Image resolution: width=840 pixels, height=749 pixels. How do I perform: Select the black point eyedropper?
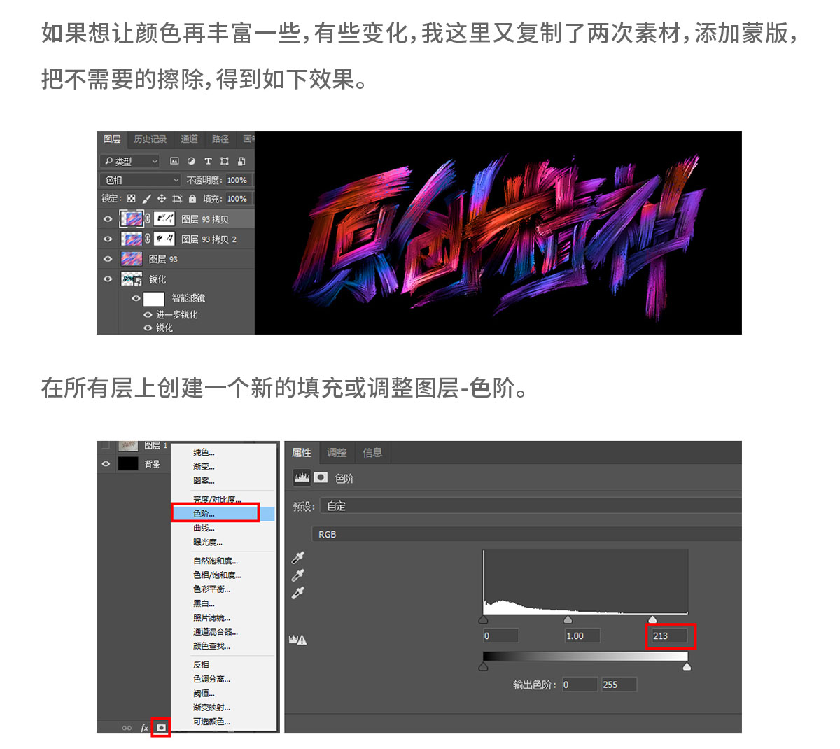(x=298, y=558)
